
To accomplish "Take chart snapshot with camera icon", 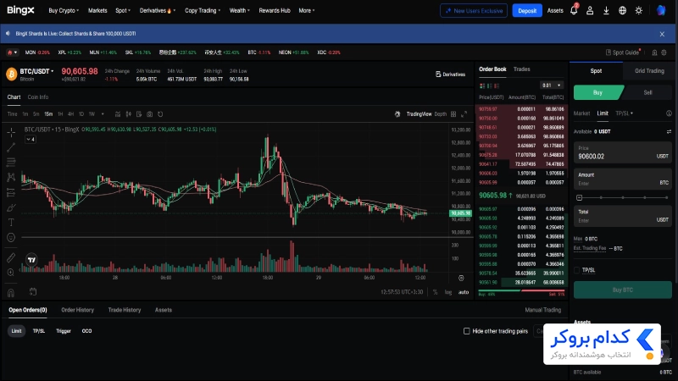I will (x=150, y=114).
